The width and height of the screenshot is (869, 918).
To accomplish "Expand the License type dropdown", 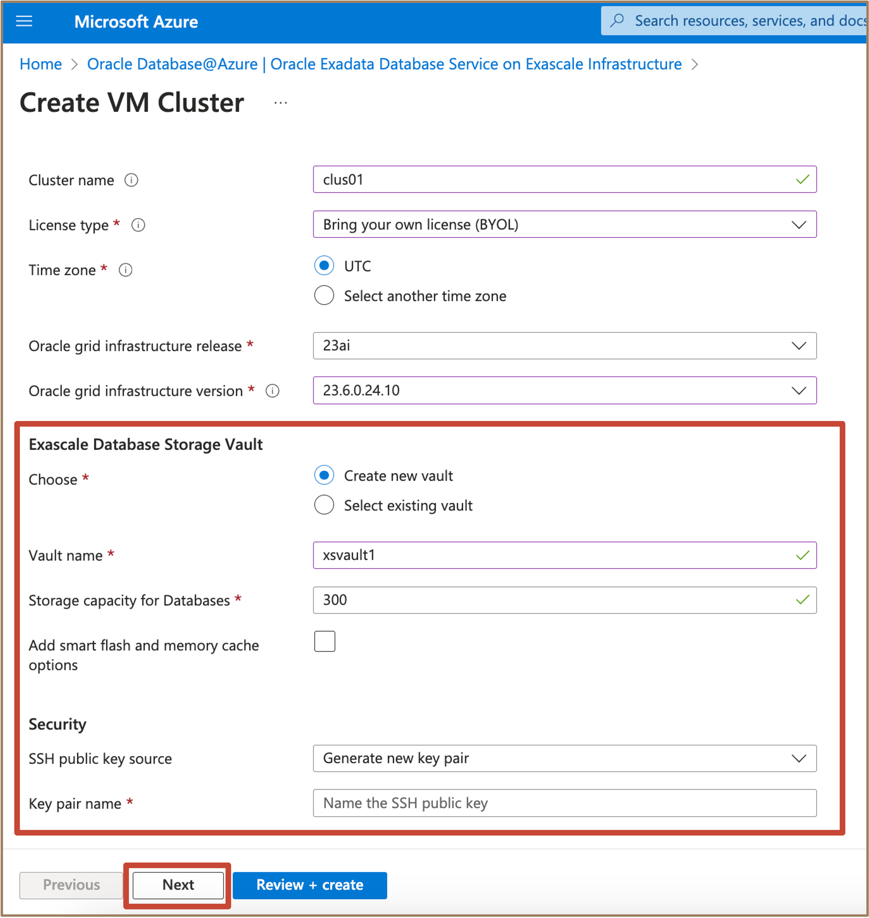I will tap(564, 225).
